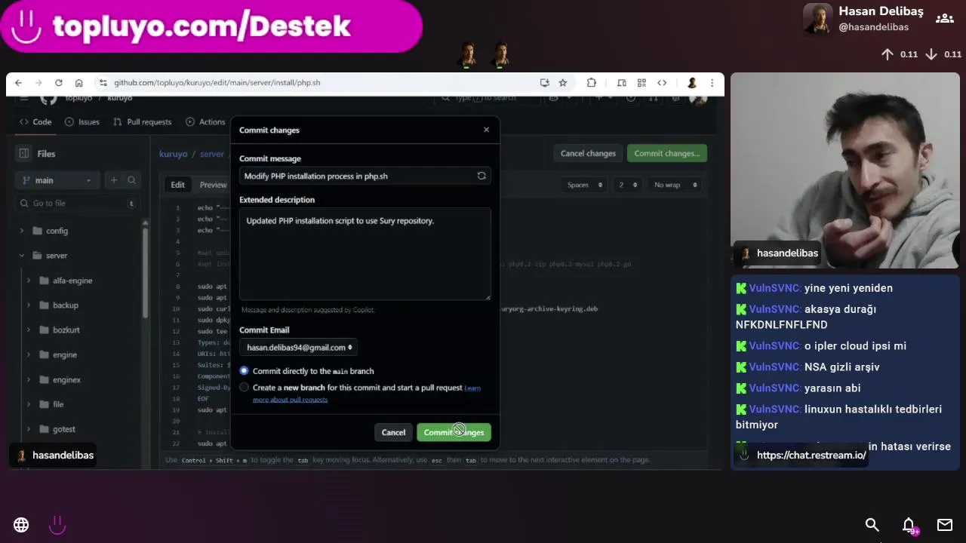This screenshot has width=966, height=543.
Task: Click the browser address bar URL
Action: point(217,83)
